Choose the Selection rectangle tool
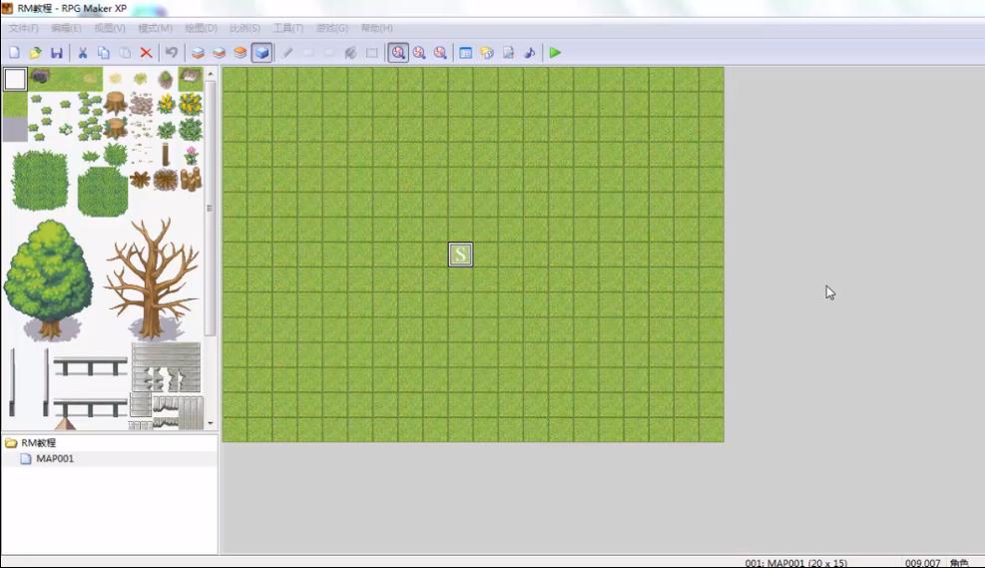The image size is (985, 568). tap(372, 53)
